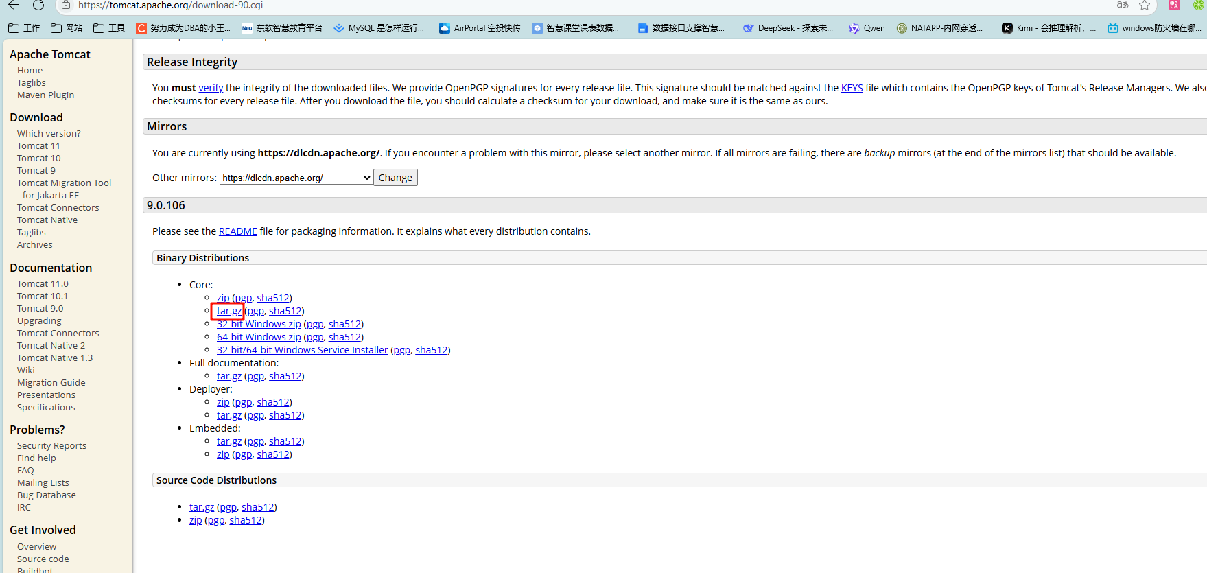1207x573 pixels.
Task: Download the Embedded tar.gz
Action: (x=229, y=441)
